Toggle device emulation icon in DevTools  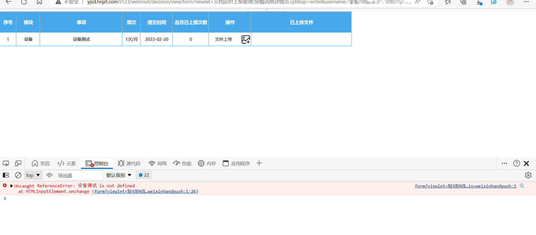(18, 163)
